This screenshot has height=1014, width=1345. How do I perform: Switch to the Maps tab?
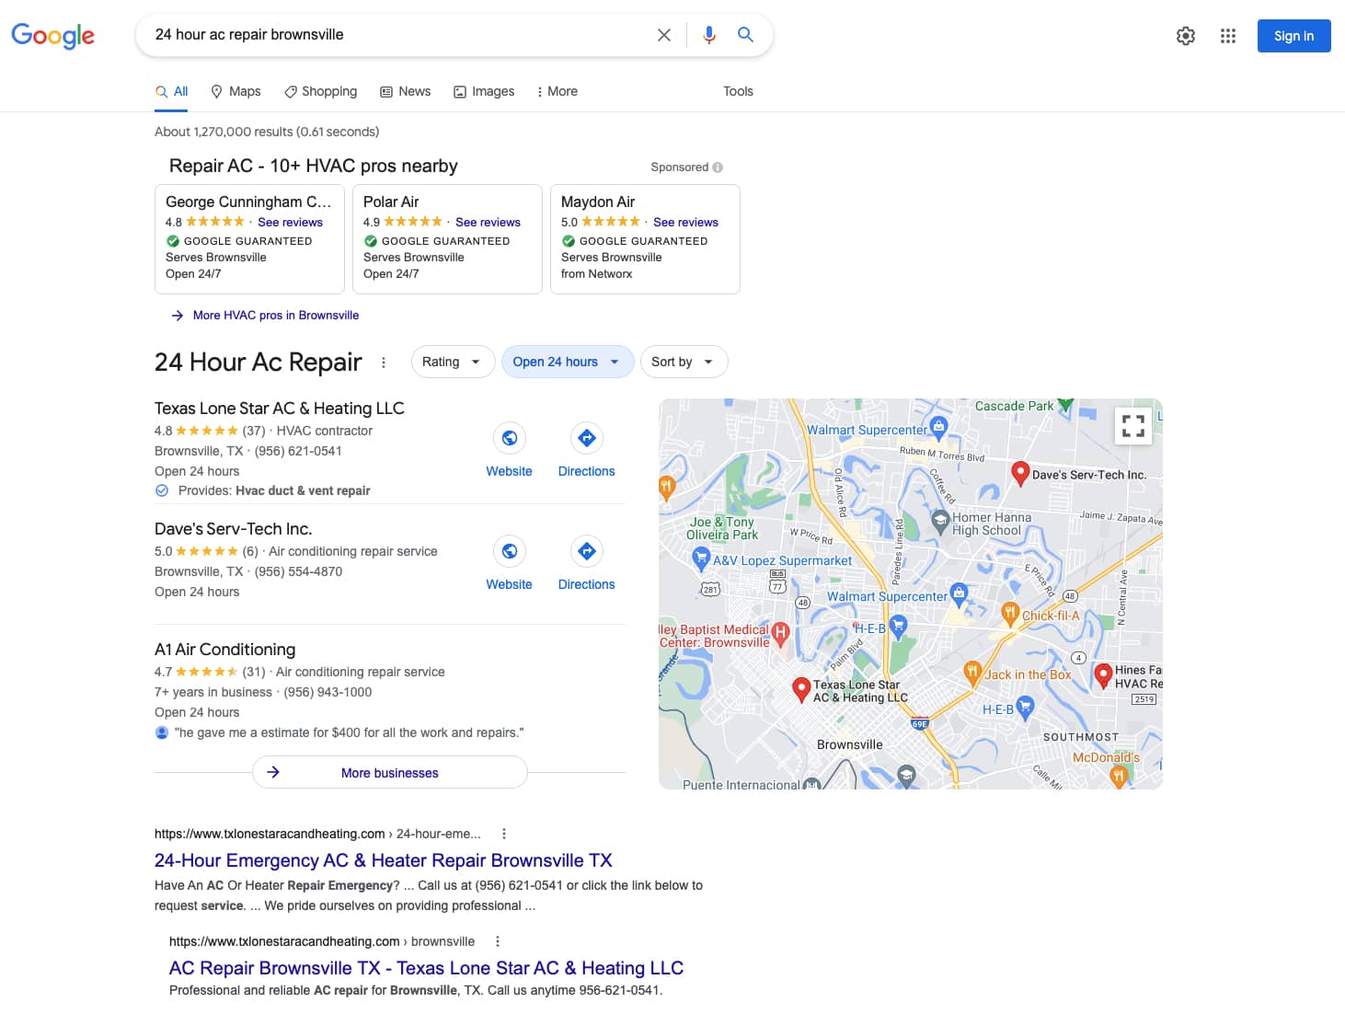[x=236, y=91]
